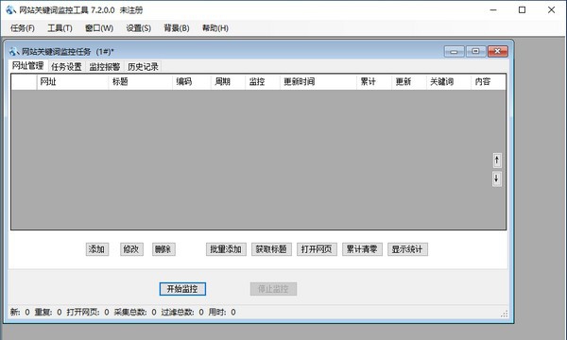Image resolution: width=567 pixels, height=340 pixels.
Task: Close the inner task window
Action: tap(498, 52)
